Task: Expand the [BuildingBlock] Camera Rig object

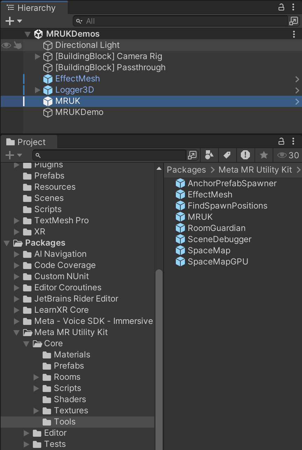Action: (x=37, y=56)
